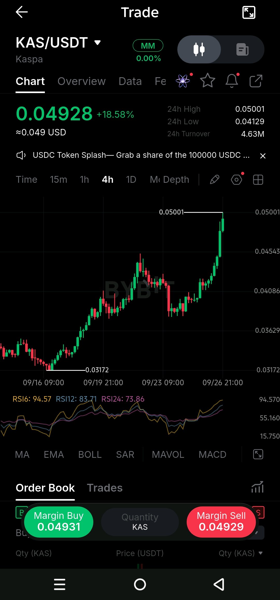Open the drawing pencil tool
The width and height of the screenshot is (280, 600).
(215, 180)
